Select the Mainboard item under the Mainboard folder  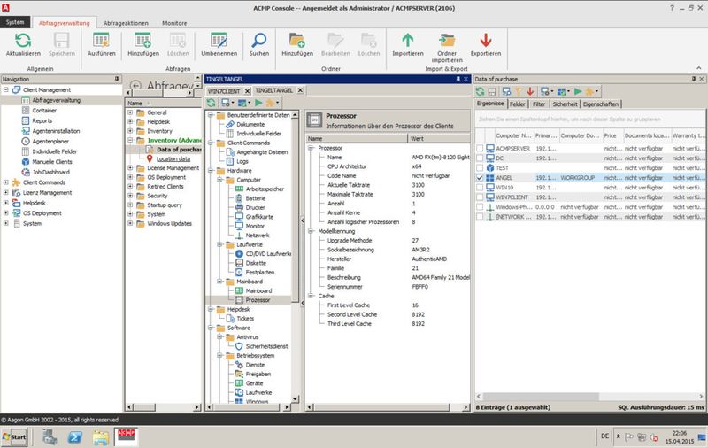pyautogui.click(x=254, y=290)
